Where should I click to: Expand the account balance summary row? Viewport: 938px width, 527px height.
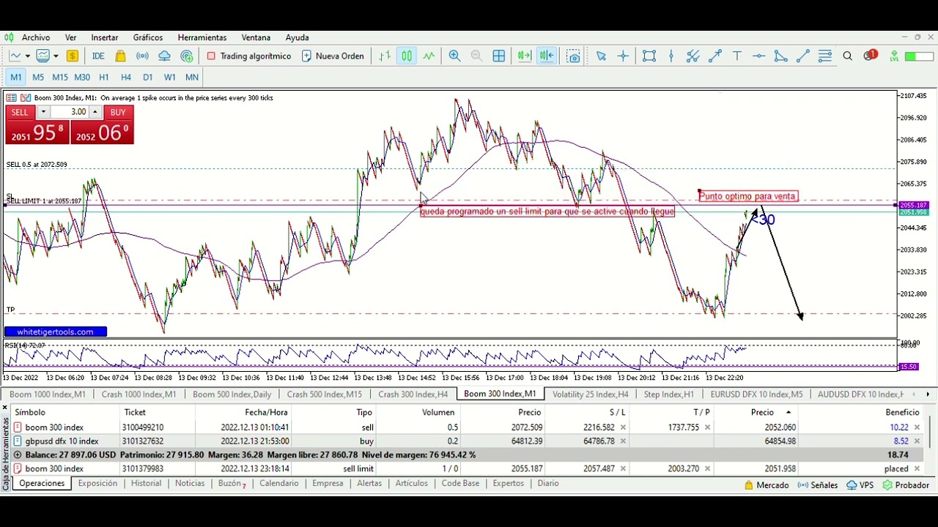[18, 455]
